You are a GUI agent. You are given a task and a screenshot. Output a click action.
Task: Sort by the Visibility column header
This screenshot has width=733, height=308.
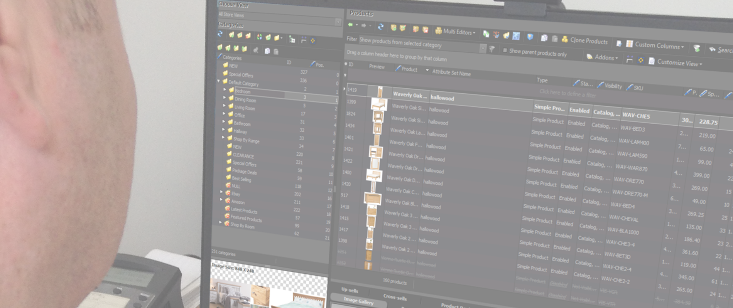pos(610,86)
